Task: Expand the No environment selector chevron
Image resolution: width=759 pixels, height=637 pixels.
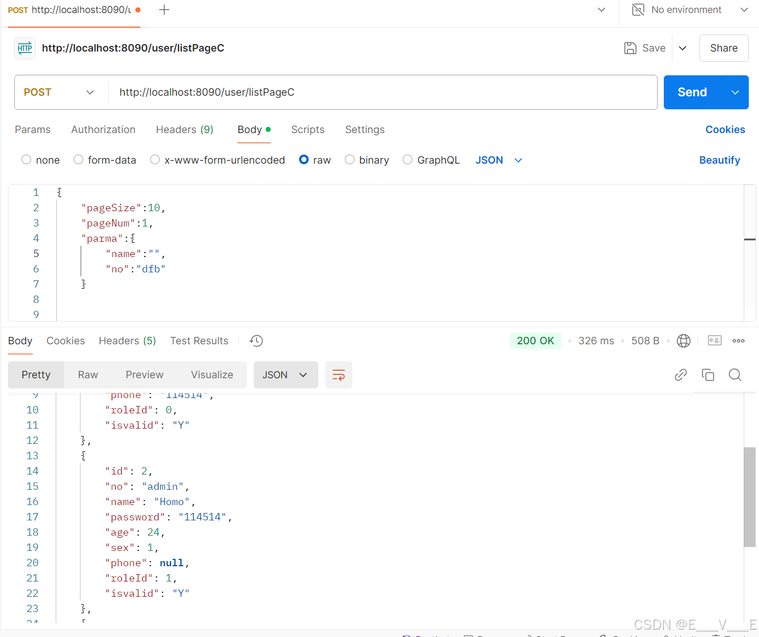Action: (744, 10)
